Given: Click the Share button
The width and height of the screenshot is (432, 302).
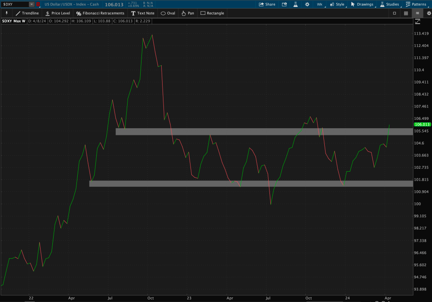Looking at the screenshot, I should (x=266, y=4).
